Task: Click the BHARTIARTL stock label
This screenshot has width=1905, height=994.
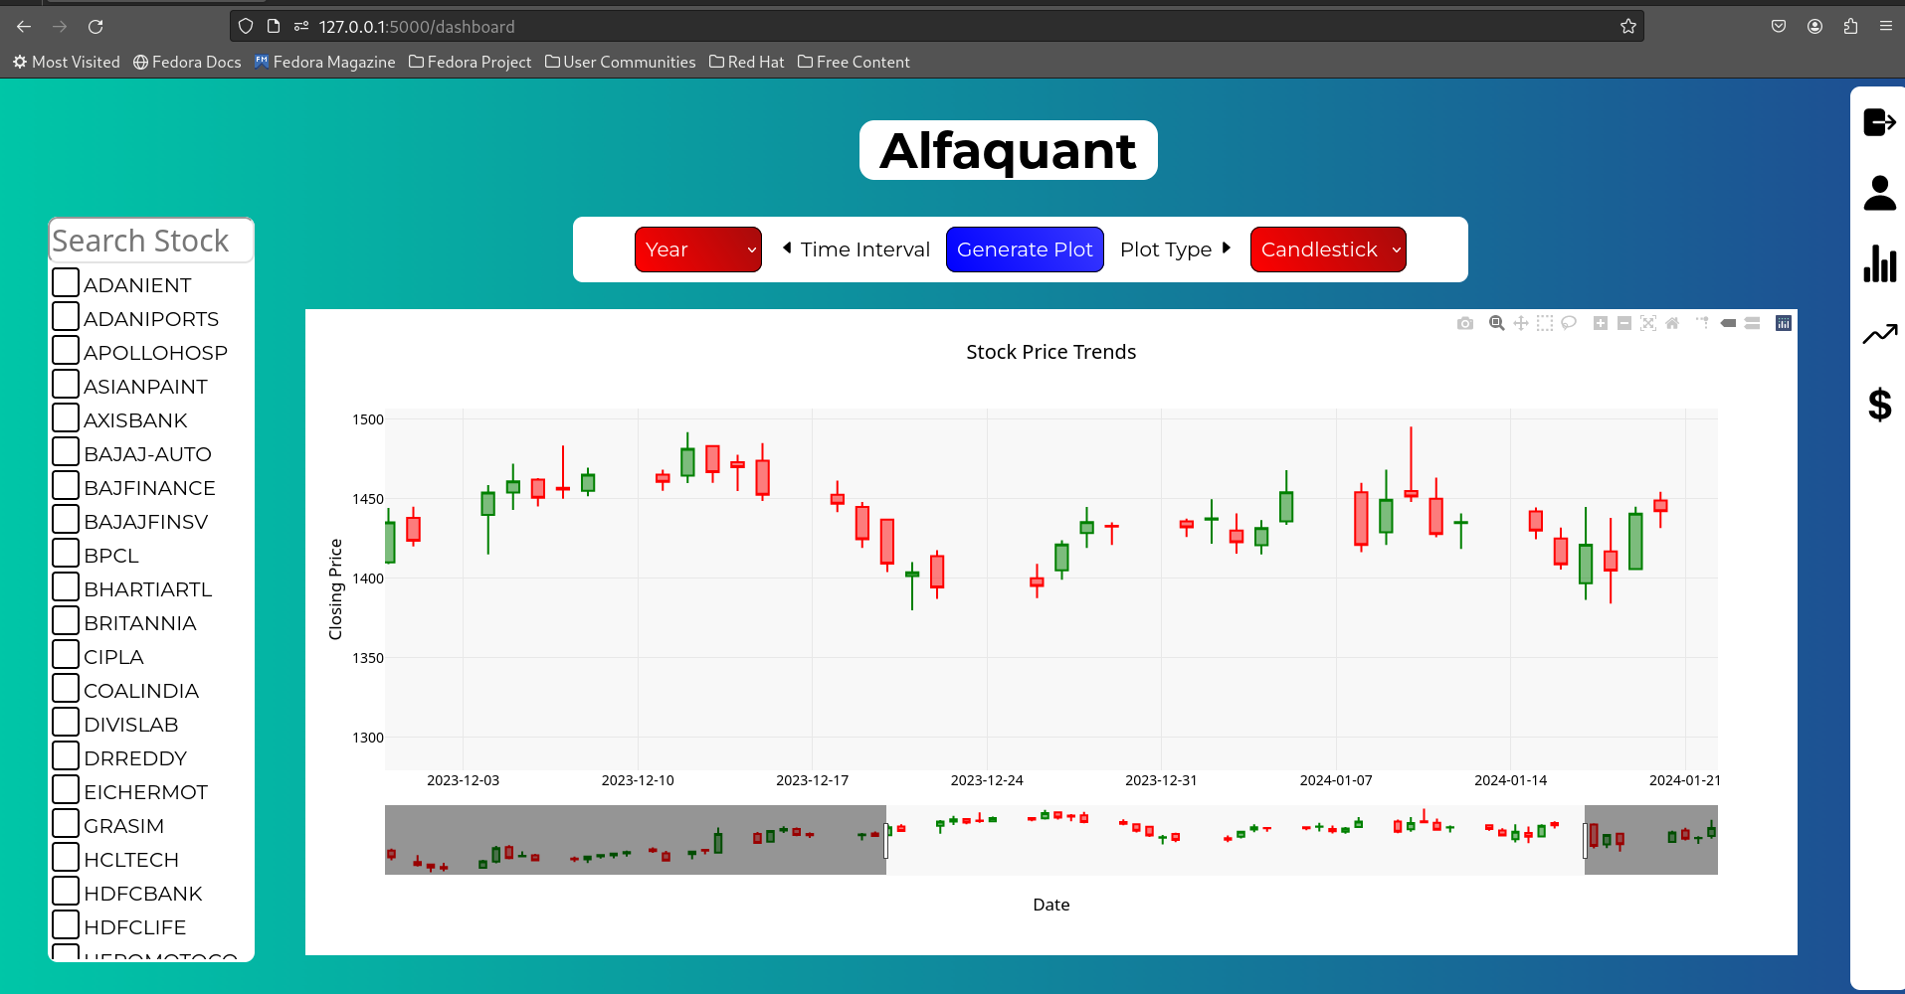Action: click(x=148, y=589)
